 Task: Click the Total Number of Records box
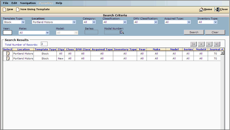click(x=44, y=44)
